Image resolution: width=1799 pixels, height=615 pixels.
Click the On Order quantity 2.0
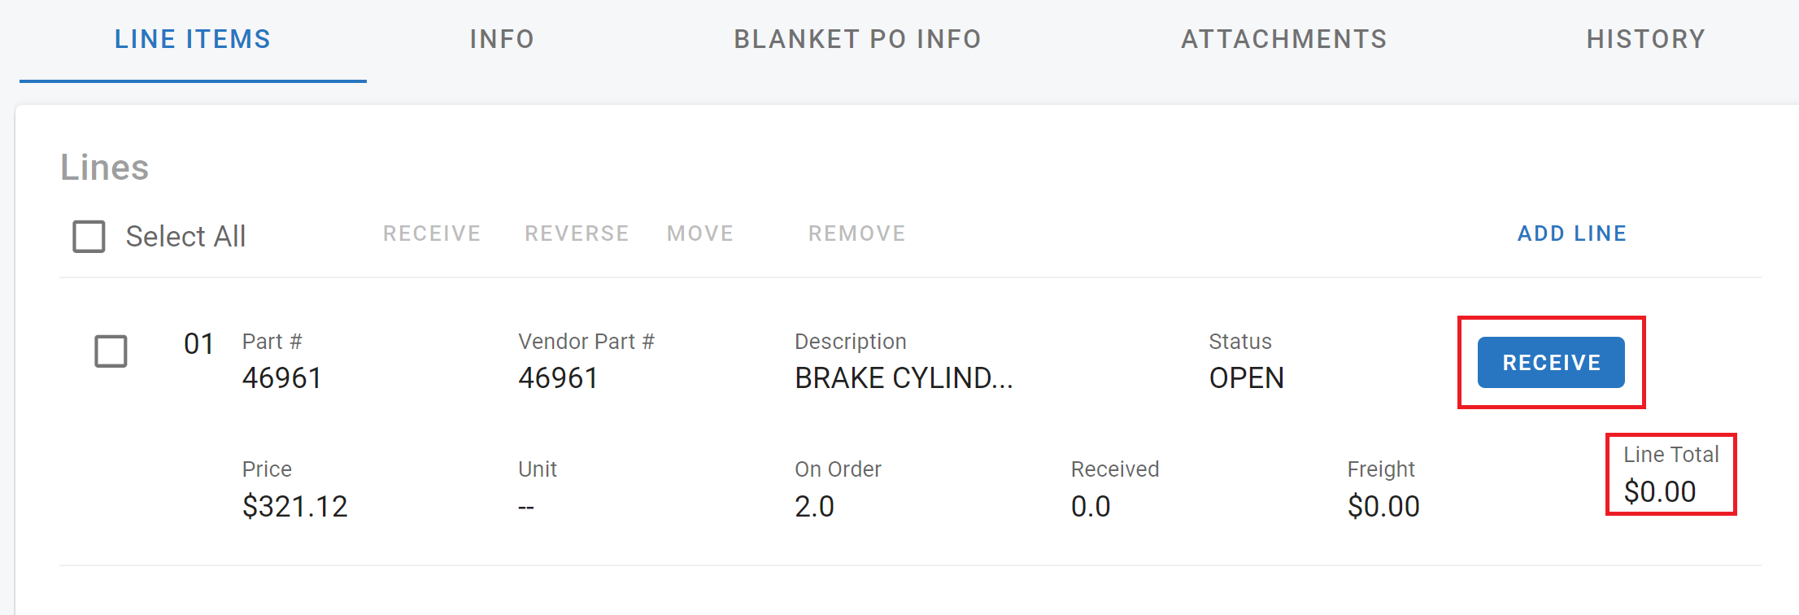tap(814, 505)
